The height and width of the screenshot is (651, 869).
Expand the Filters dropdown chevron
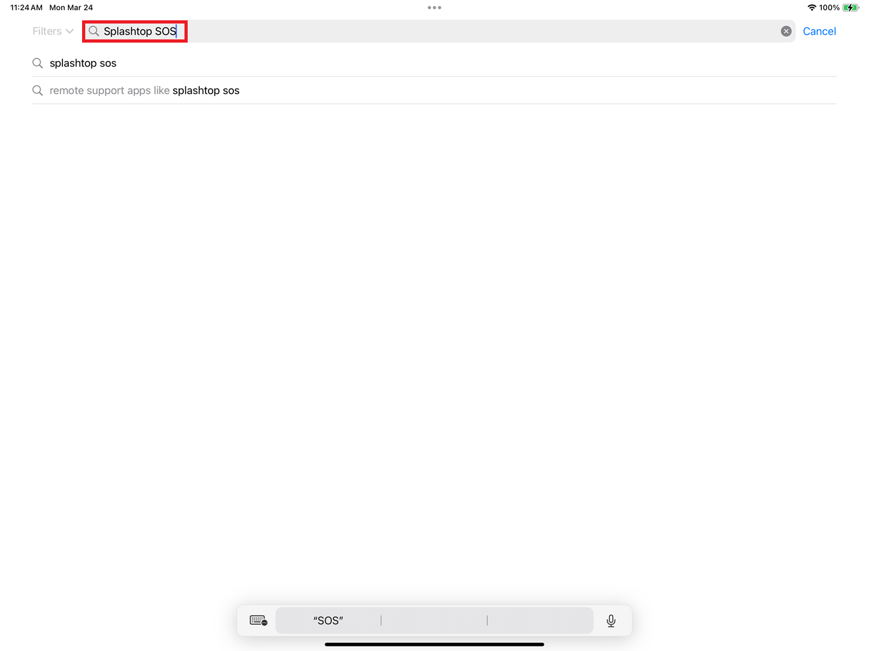69,31
